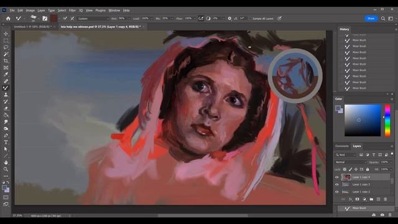The width and height of the screenshot is (398, 224).
Task: Hide layer 'Layer 1 copy 4'
Action: tap(337, 177)
